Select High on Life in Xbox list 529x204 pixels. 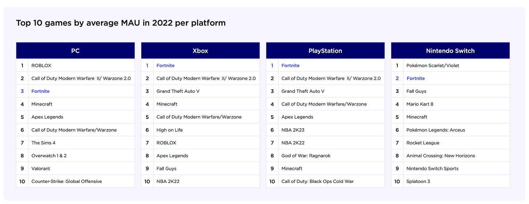(x=169, y=130)
